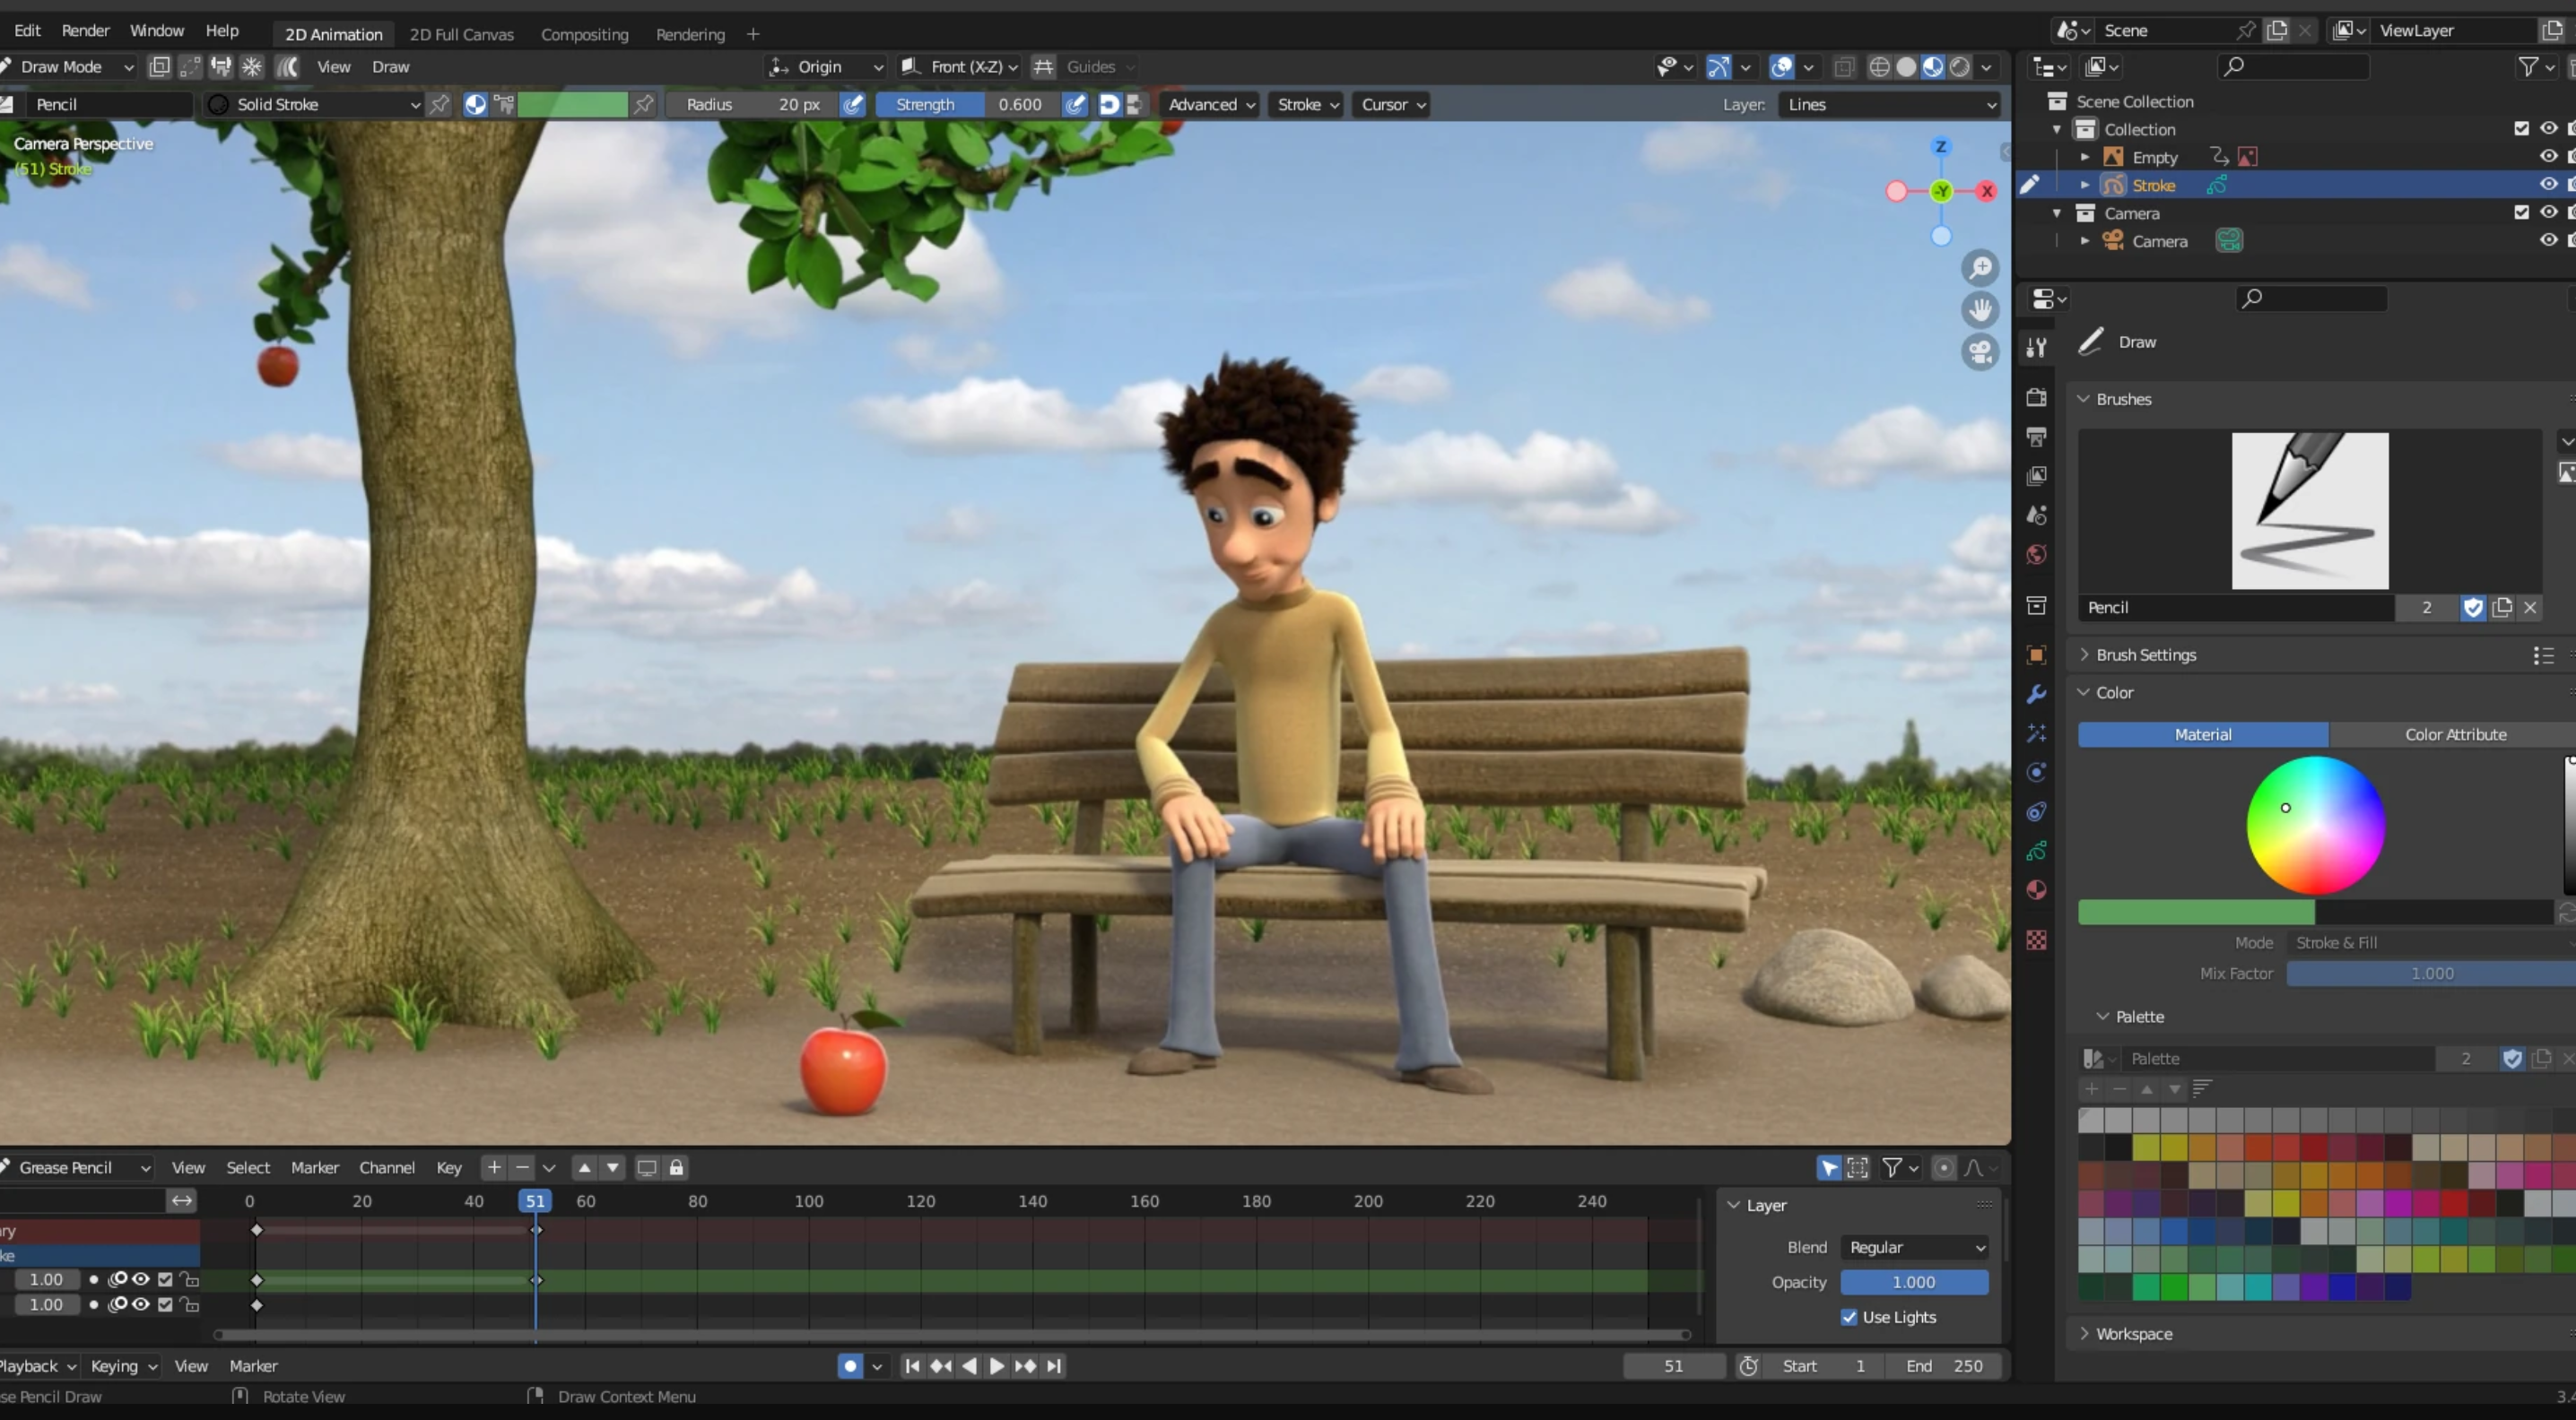Open Output properties (printer icon)
Image resolution: width=2576 pixels, height=1420 pixels.
pos(2036,438)
